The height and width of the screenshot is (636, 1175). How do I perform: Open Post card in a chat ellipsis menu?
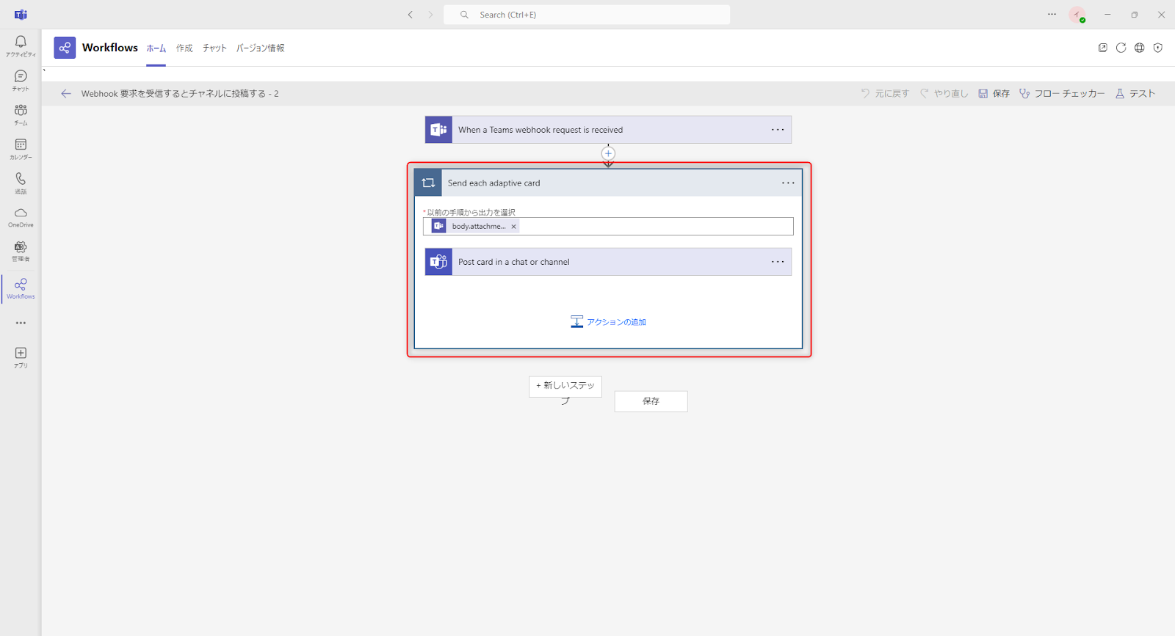778,262
